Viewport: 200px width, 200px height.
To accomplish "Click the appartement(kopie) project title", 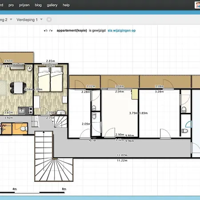I will pyautogui.click(x=72, y=31).
